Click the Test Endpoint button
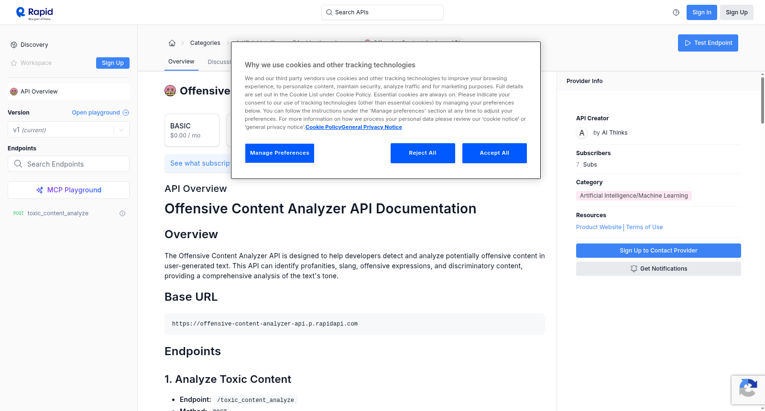This screenshot has height=411, width=765. coord(708,43)
